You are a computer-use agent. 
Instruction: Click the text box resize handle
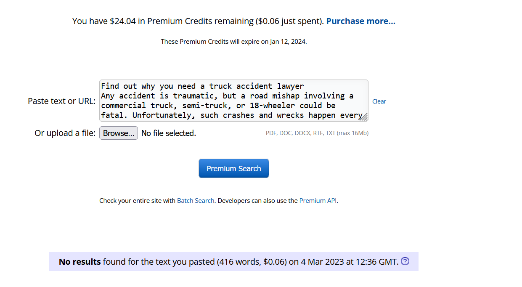(x=364, y=117)
